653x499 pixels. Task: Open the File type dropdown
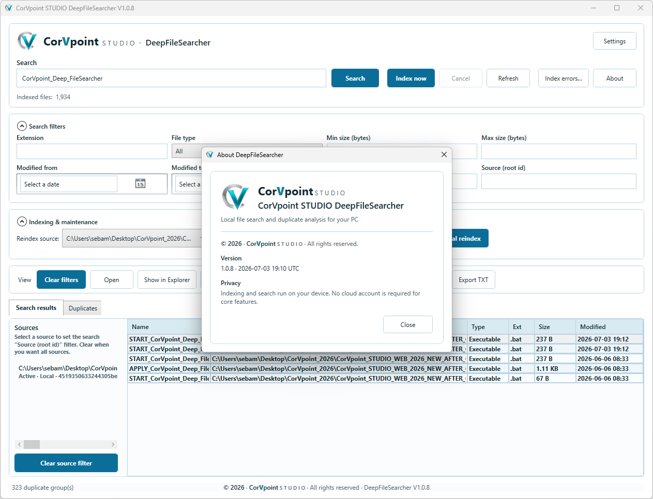187,151
